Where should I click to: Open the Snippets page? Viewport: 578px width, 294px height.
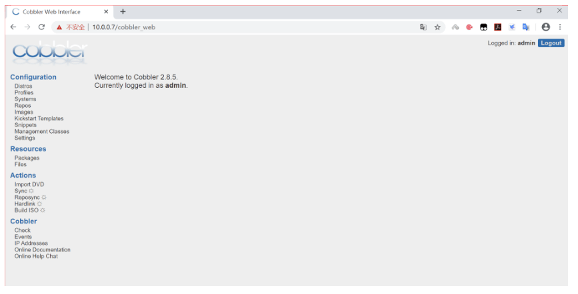pos(25,125)
